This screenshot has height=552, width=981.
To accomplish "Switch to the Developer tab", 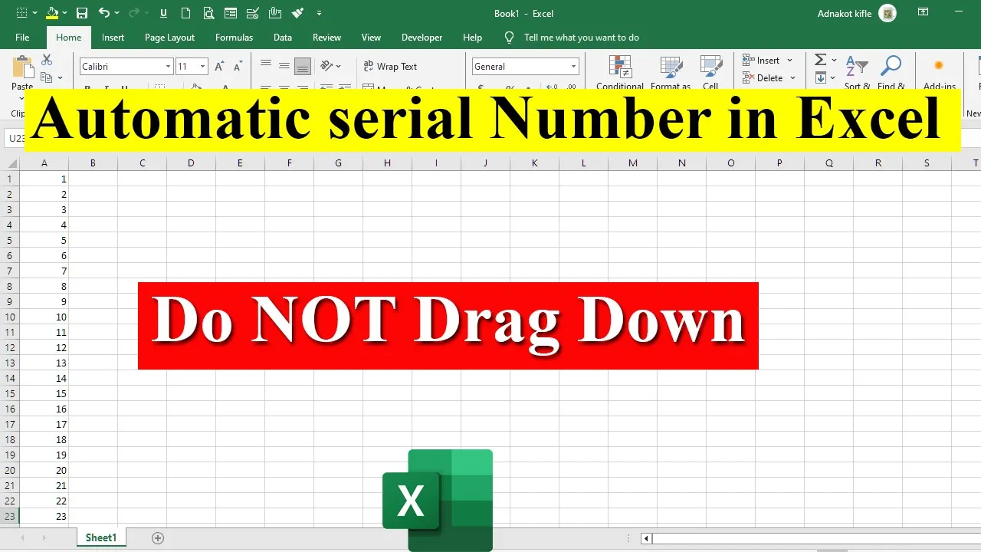I will tap(422, 38).
